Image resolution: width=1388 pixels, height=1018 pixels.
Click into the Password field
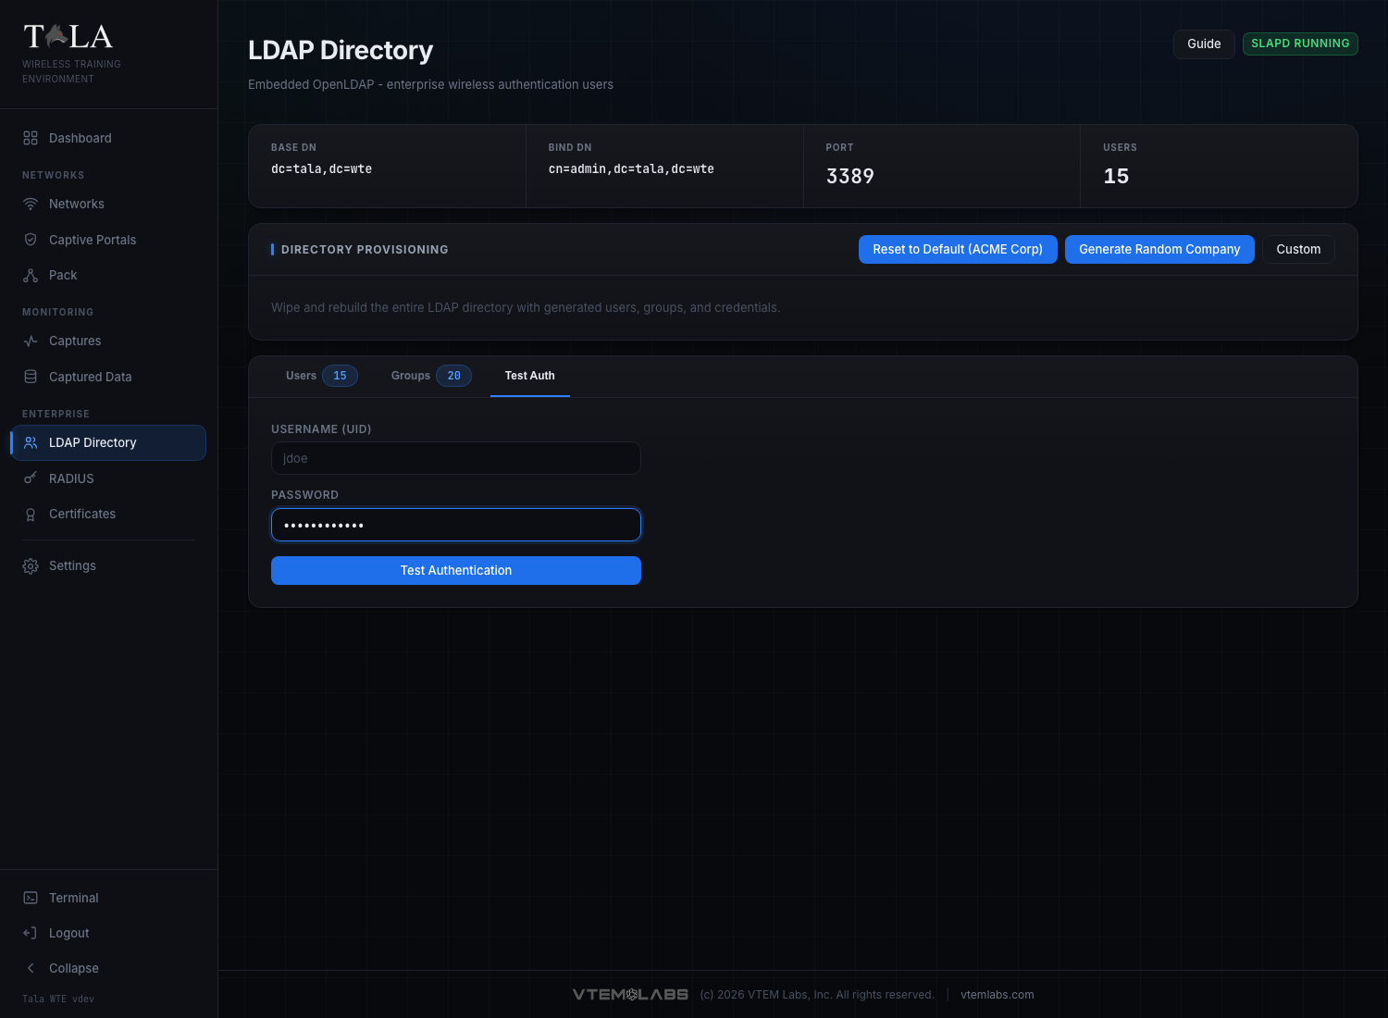tap(456, 525)
